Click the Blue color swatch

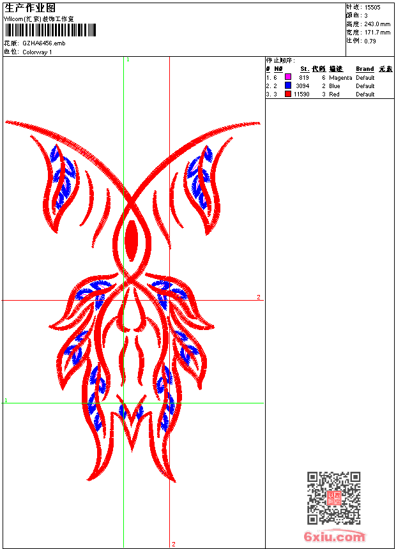tap(288, 86)
